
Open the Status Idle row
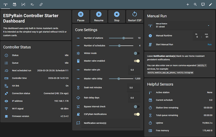[36, 55]
